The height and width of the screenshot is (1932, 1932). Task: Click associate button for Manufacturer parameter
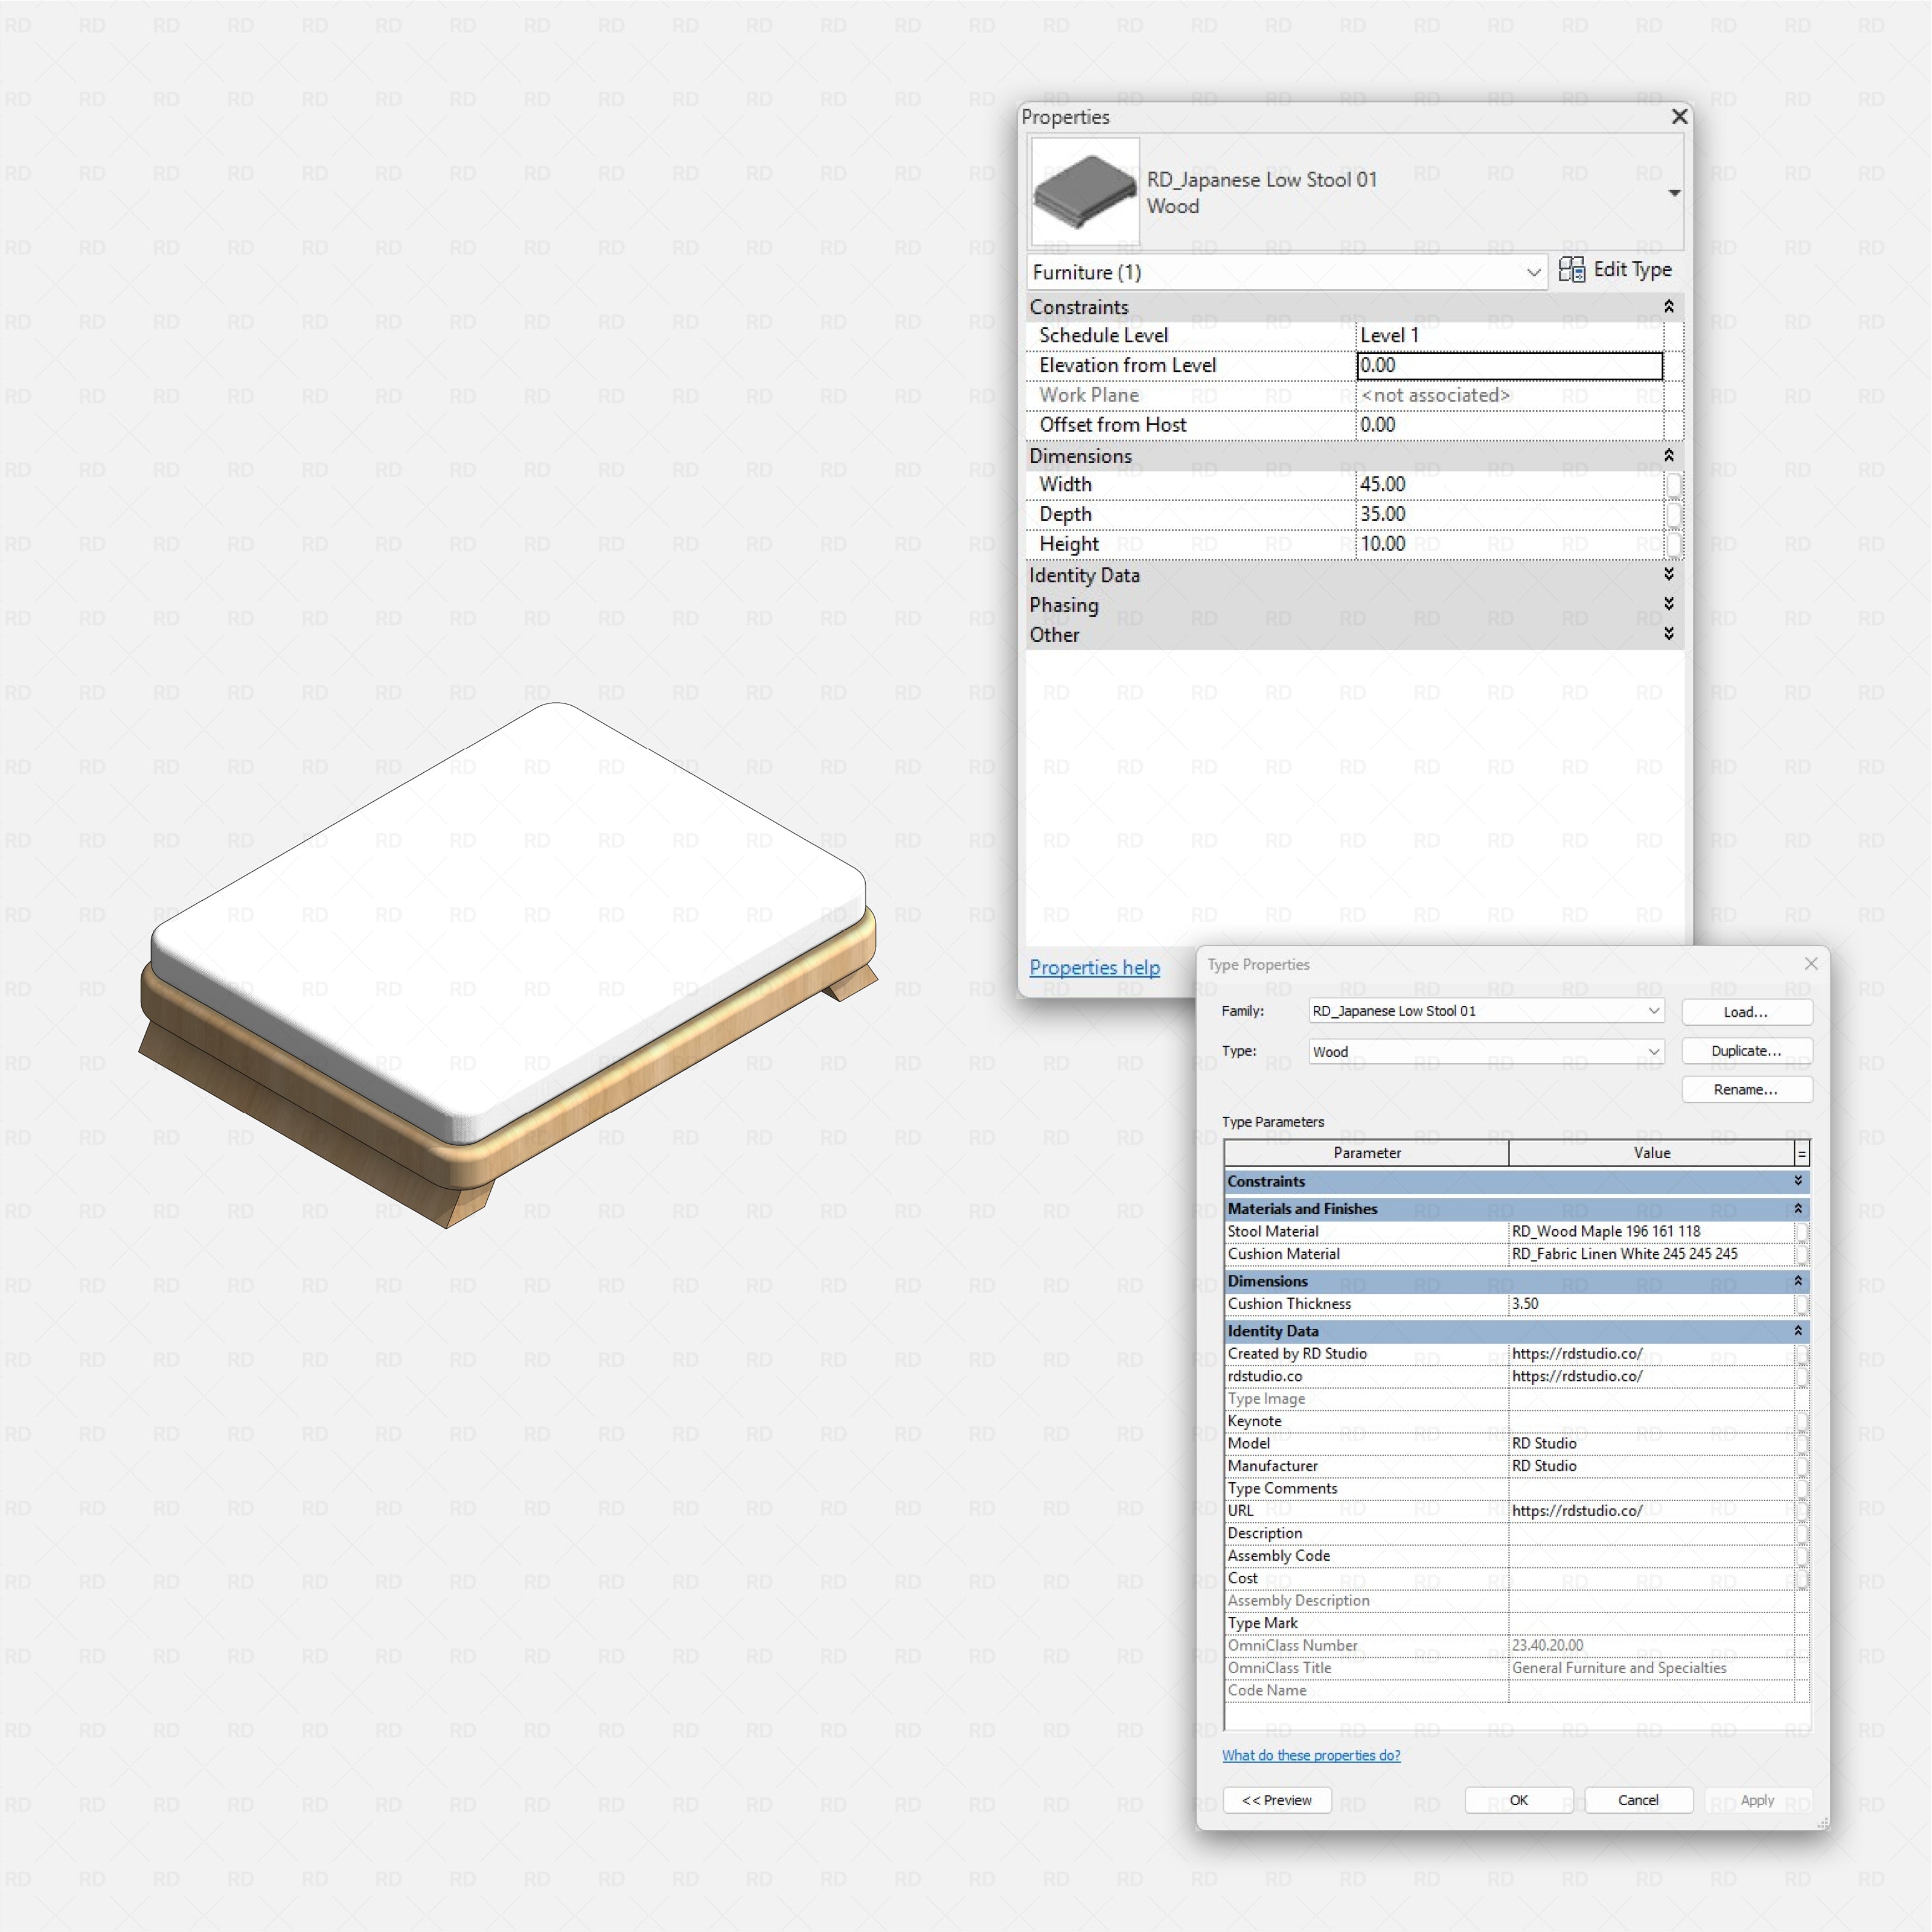click(x=1802, y=1466)
